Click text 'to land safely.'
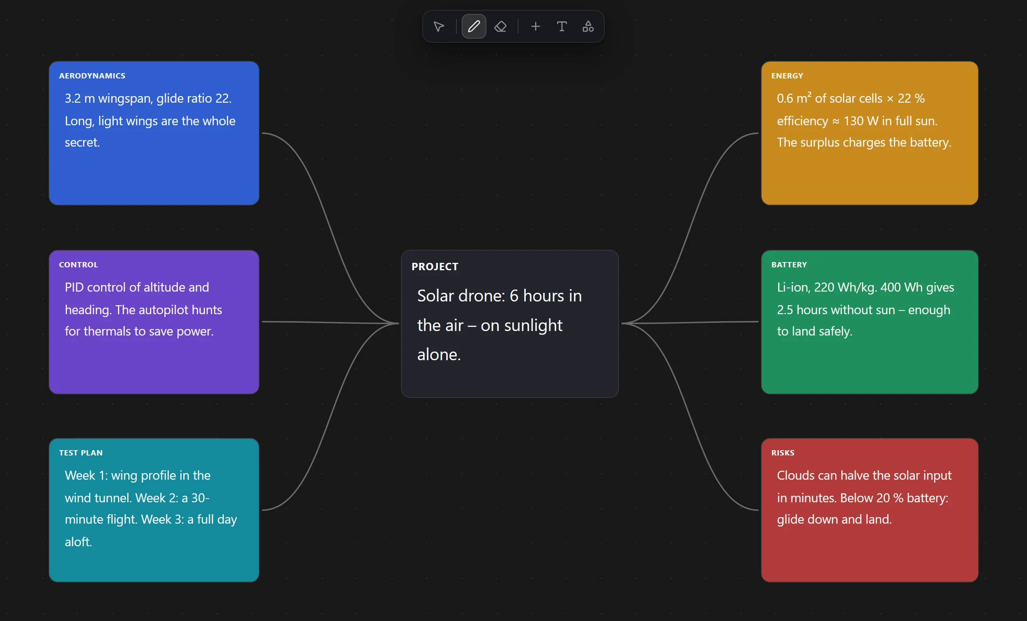The height and width of the screenshot is (621, 1027). point(815,331)
